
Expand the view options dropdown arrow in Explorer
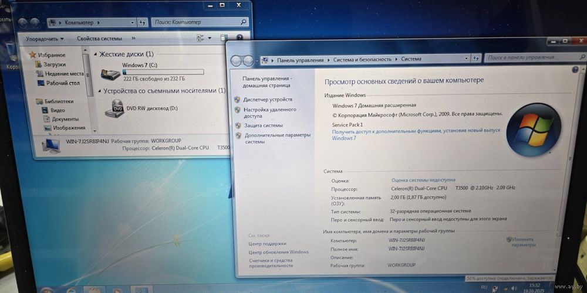point(210,39)
